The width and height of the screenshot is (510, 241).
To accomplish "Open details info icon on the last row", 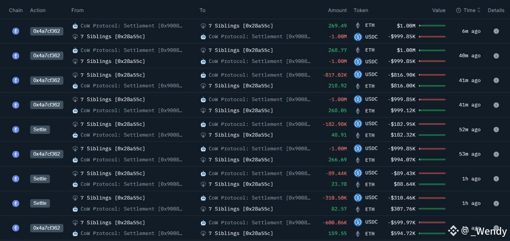I will point(496,228).
